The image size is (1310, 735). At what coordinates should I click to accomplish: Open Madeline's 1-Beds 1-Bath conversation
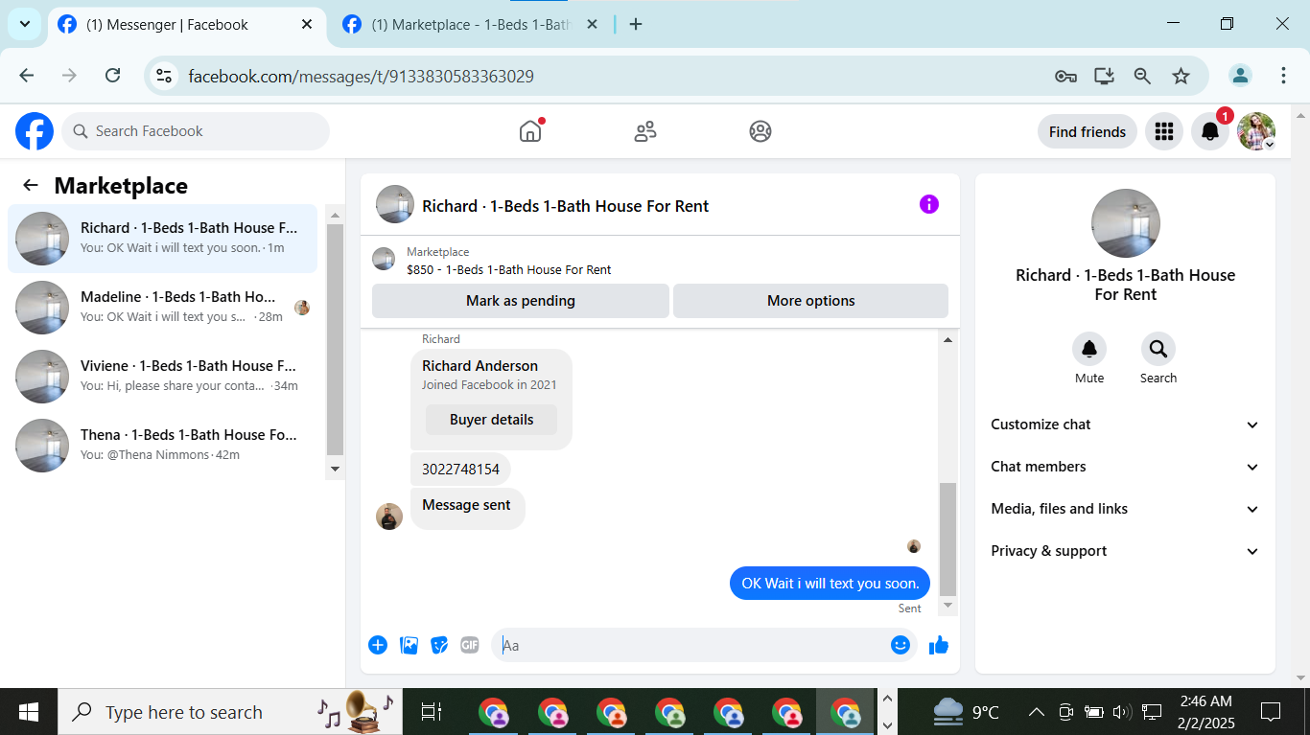(x=162, y=308)
